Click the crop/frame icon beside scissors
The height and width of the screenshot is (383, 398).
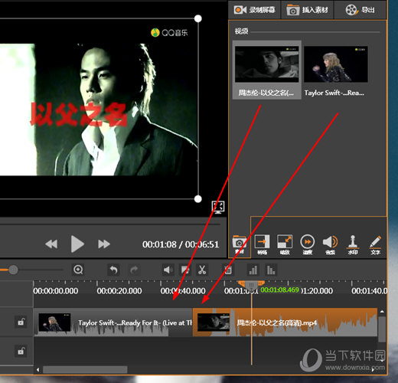(x=185, y=270)
